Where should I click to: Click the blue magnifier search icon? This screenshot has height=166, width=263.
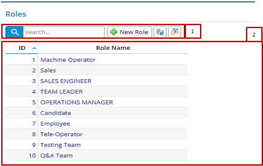(x=14, y=32)
